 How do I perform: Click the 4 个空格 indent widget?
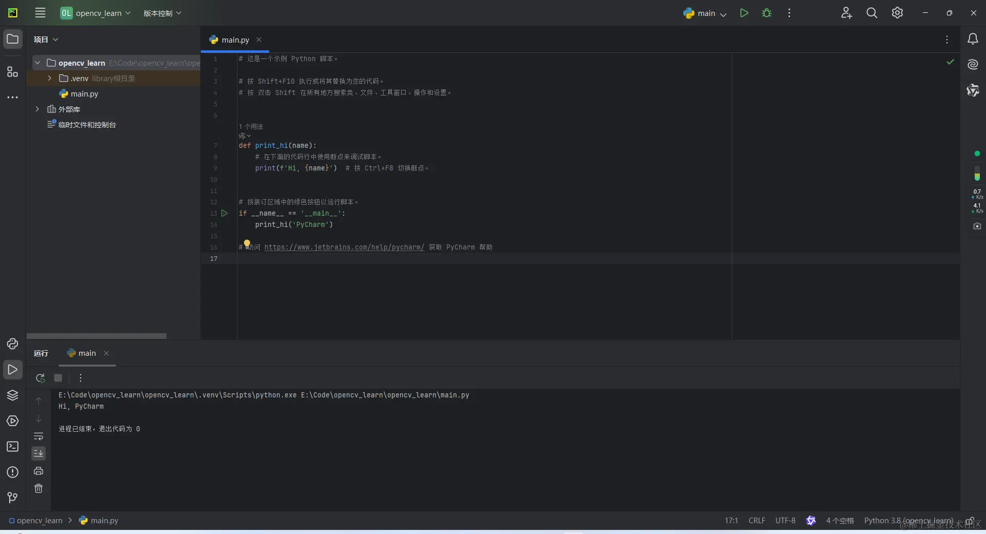840,521
